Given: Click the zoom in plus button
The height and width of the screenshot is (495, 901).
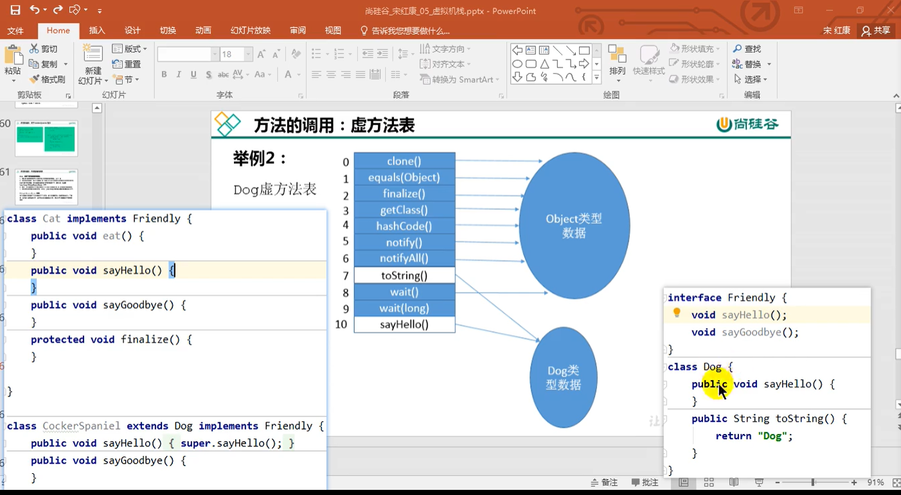Looking at the screenshot, I should tap(854, 482).
